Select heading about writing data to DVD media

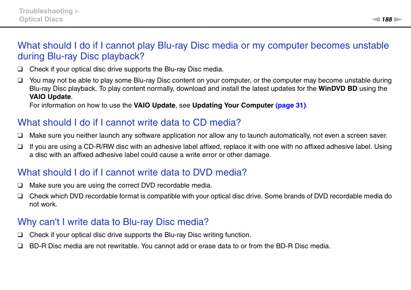[x=132, y=172]
